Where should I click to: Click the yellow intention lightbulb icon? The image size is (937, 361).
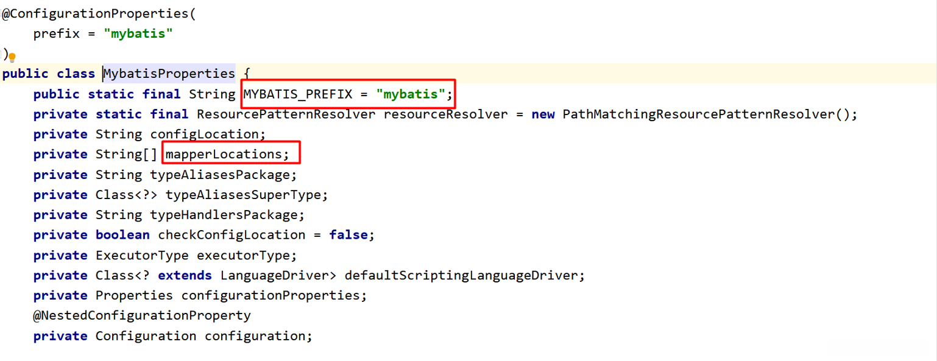(x=12, y=58)
